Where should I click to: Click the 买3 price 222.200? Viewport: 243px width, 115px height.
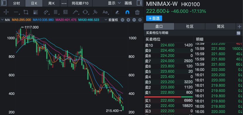(x=167, y=111)
